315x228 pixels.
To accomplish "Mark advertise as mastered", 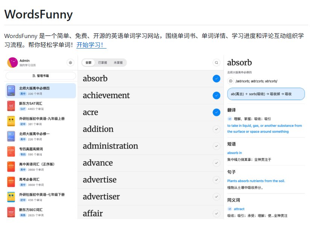I will 216,180.
